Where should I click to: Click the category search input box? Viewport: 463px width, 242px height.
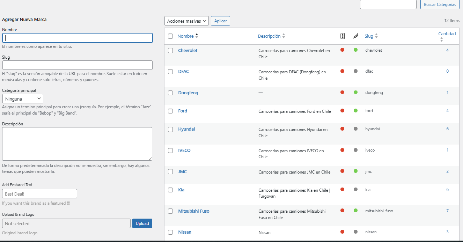click(x=388, y=5)
